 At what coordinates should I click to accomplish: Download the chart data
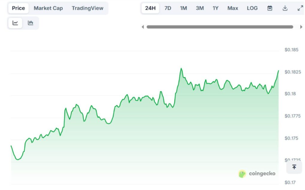click(x=285, y=8)
